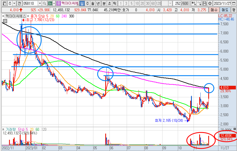The height and width of the screenshot is (151, 237).
Task: Click the LC:85.22 indicator text
Action: pos(225,16)
